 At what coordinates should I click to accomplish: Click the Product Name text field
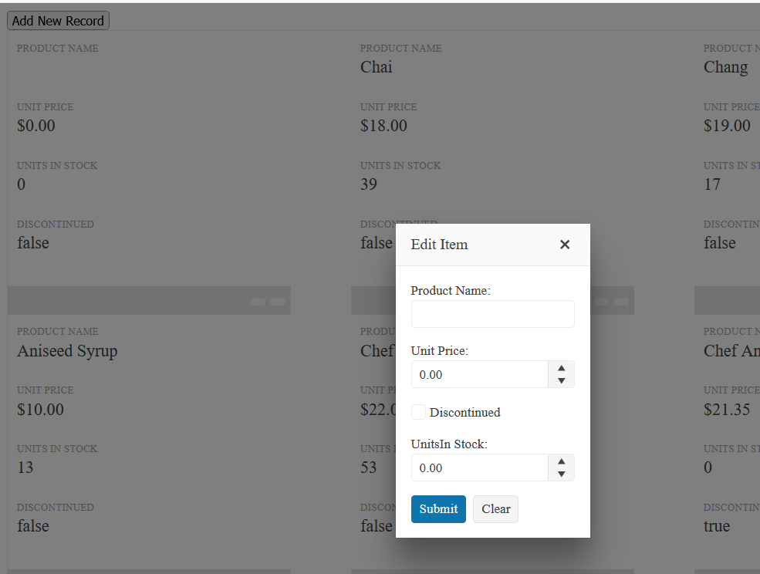point(492,314)
